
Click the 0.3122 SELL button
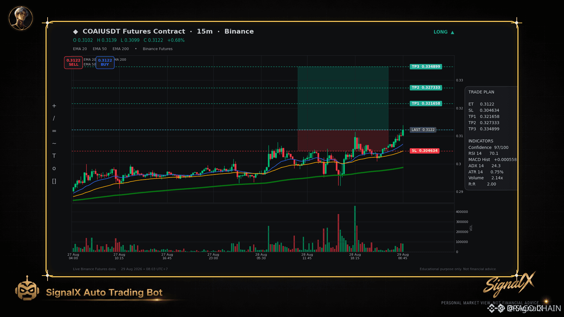[74, 62]
